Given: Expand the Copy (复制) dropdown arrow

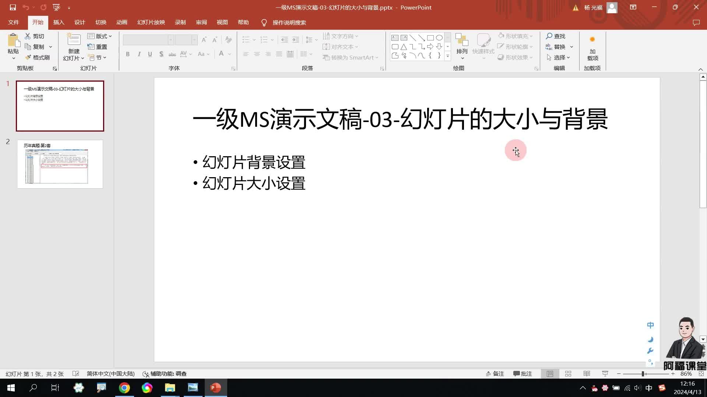Looking at the screenshot, I should (50, 47).
